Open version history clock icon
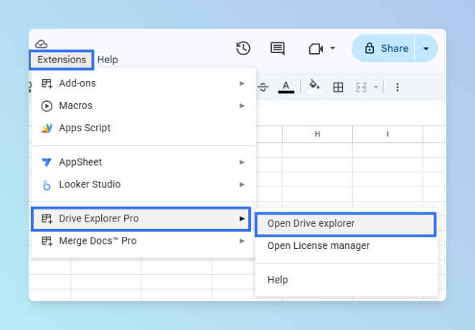Image resolution: width=475 pixels, height=330 pixels. pos(243,48)
